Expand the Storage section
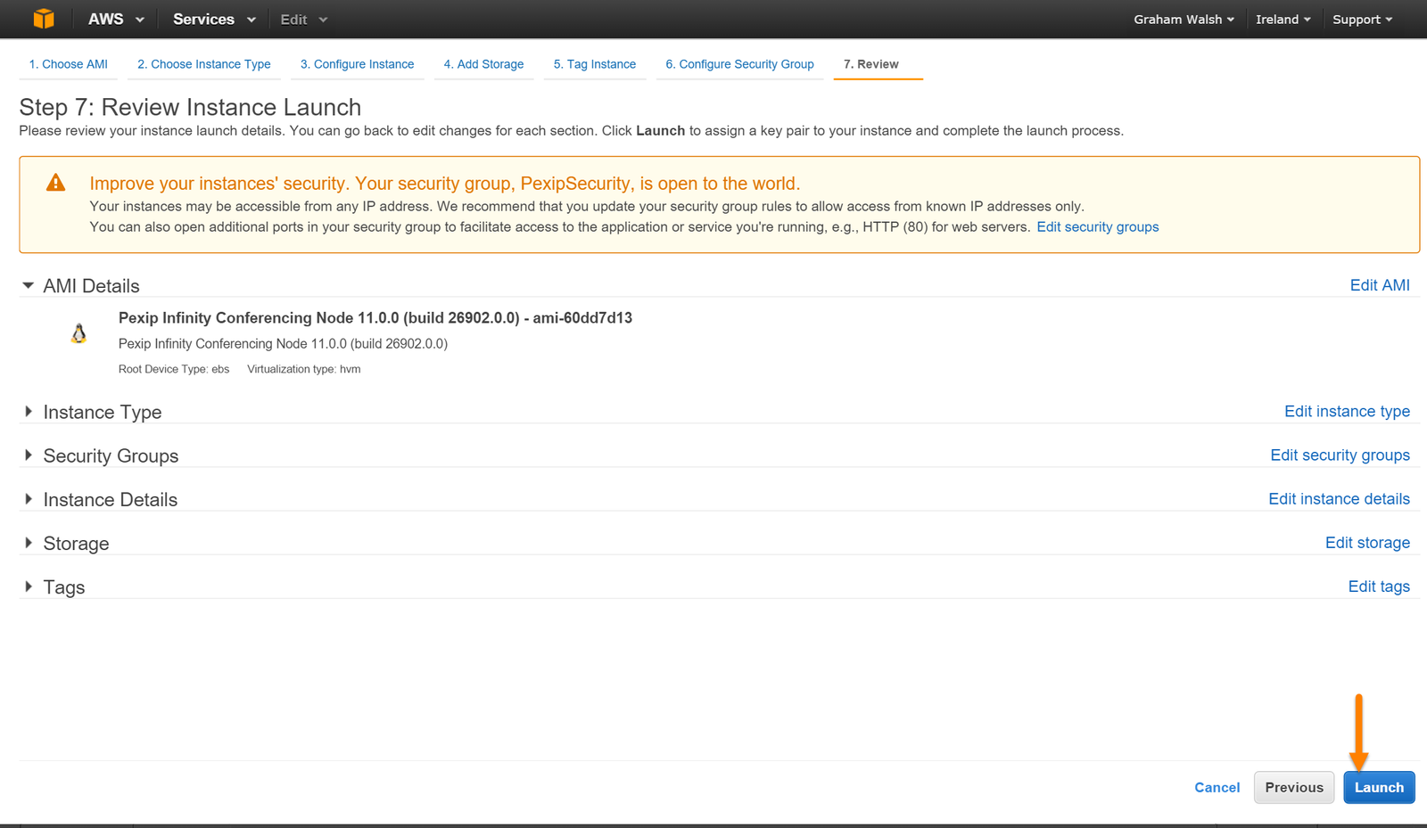1427x828 pixels. click(x=29, y=543)
